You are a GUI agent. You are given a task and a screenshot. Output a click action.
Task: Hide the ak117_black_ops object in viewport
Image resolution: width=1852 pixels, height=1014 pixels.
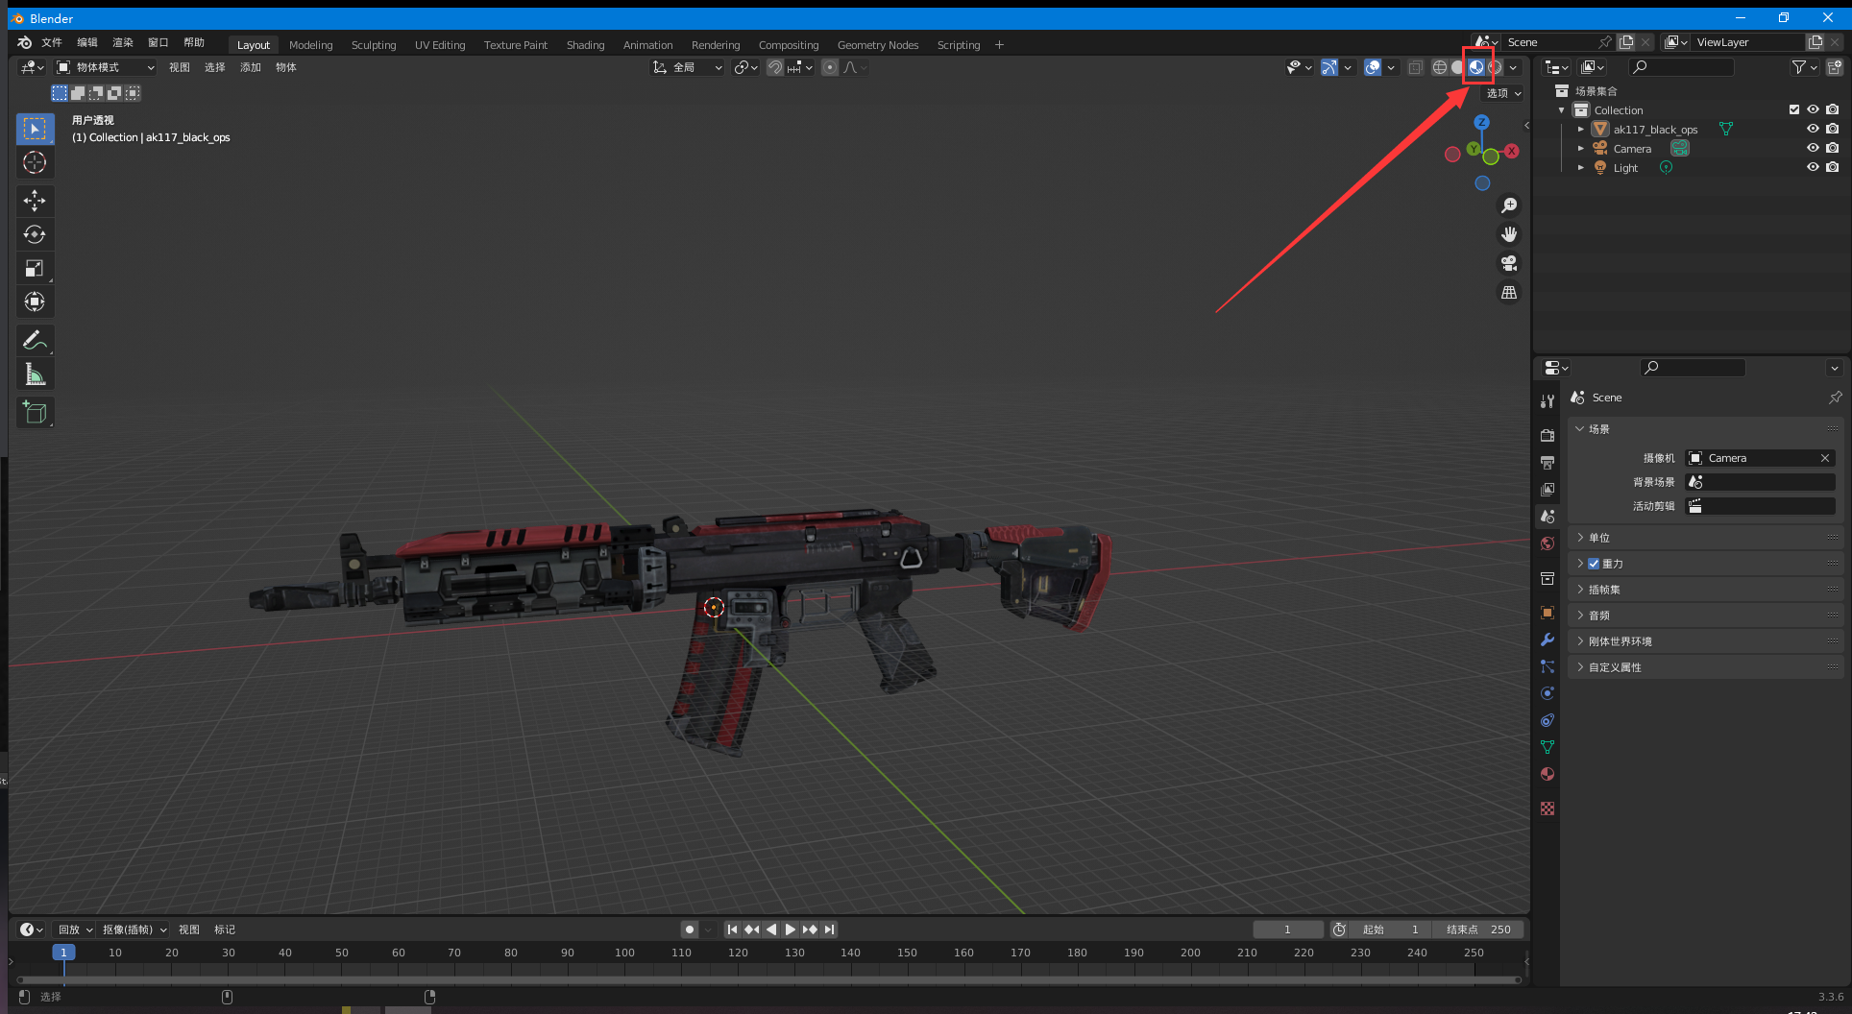coord(1813,129)
